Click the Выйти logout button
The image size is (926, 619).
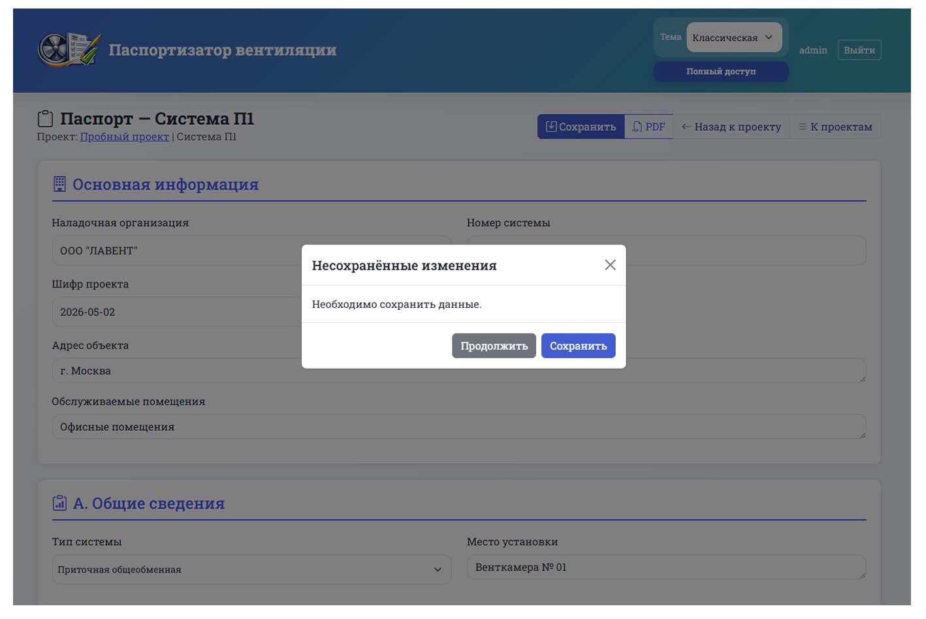click(x=859, y=50)
